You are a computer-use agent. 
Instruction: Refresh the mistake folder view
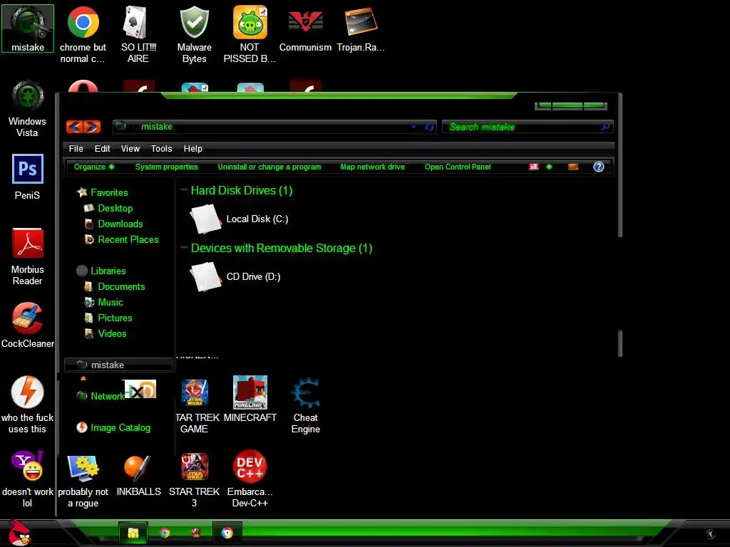click(429, 127)
